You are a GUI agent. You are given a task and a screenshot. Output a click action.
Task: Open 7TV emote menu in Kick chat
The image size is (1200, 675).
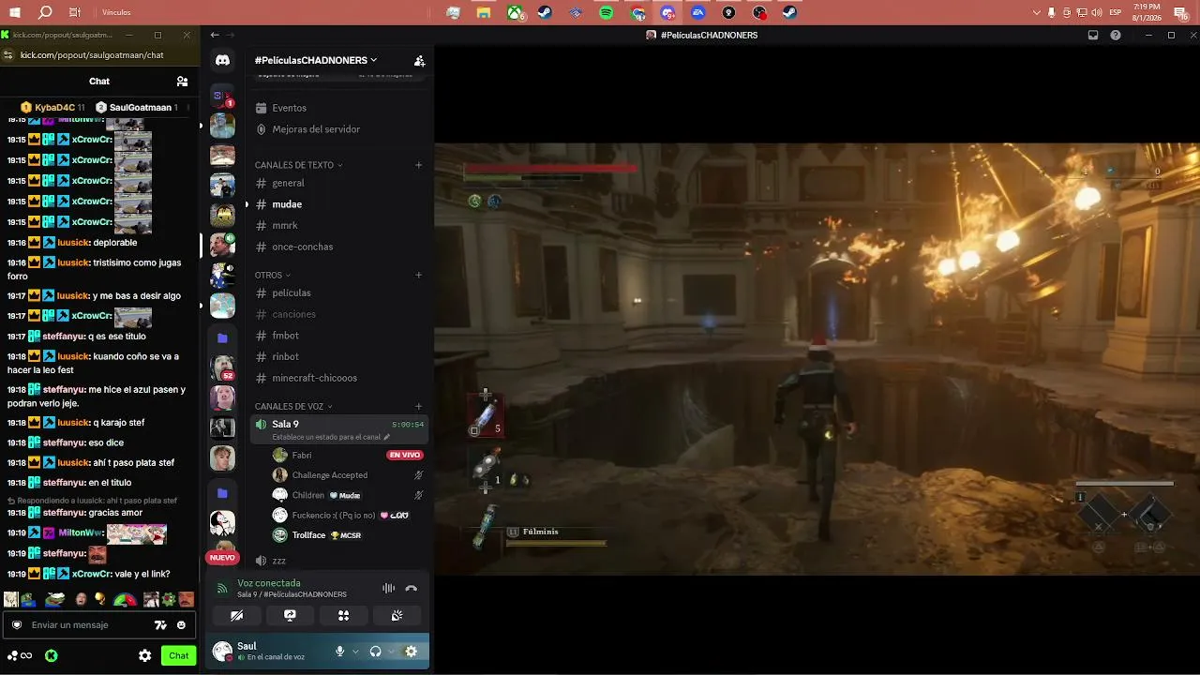click(160, 625)
